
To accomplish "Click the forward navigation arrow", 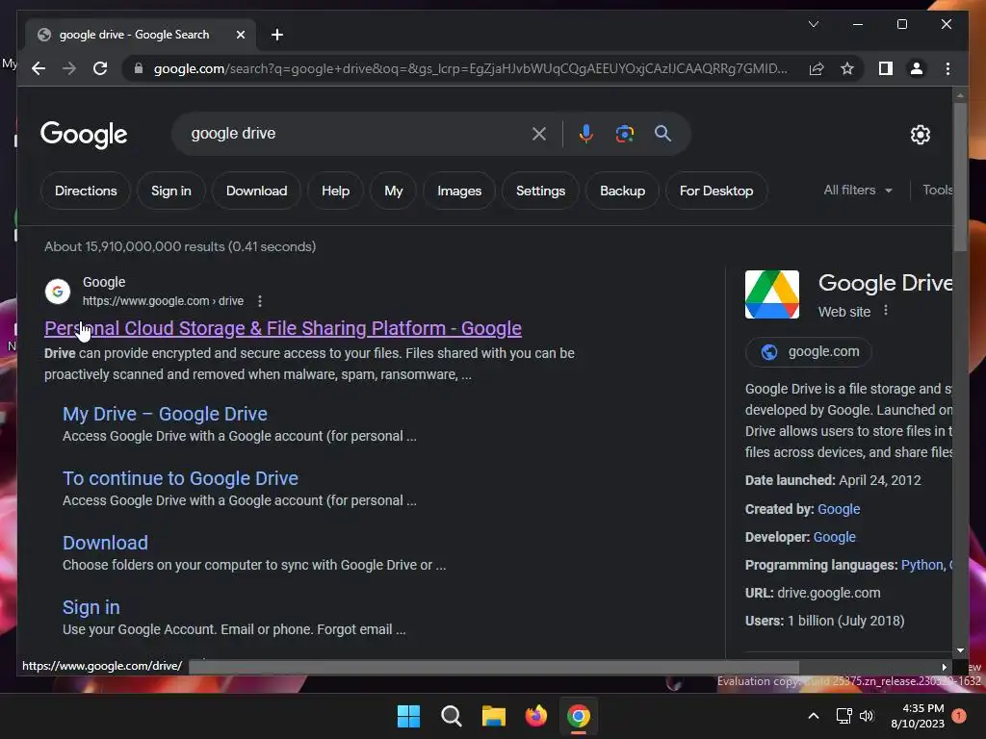I will [x=69, y=68].
